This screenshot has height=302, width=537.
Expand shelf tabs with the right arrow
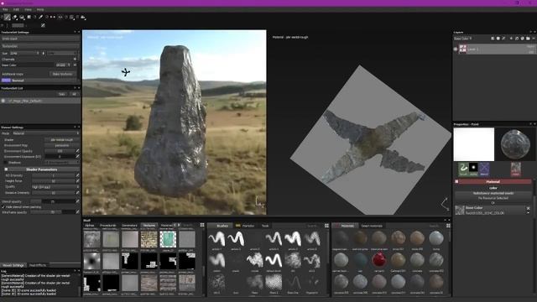(x=179, y=226)
